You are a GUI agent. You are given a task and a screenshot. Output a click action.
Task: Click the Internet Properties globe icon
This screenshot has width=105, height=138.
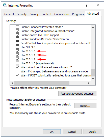pos(5,5)
